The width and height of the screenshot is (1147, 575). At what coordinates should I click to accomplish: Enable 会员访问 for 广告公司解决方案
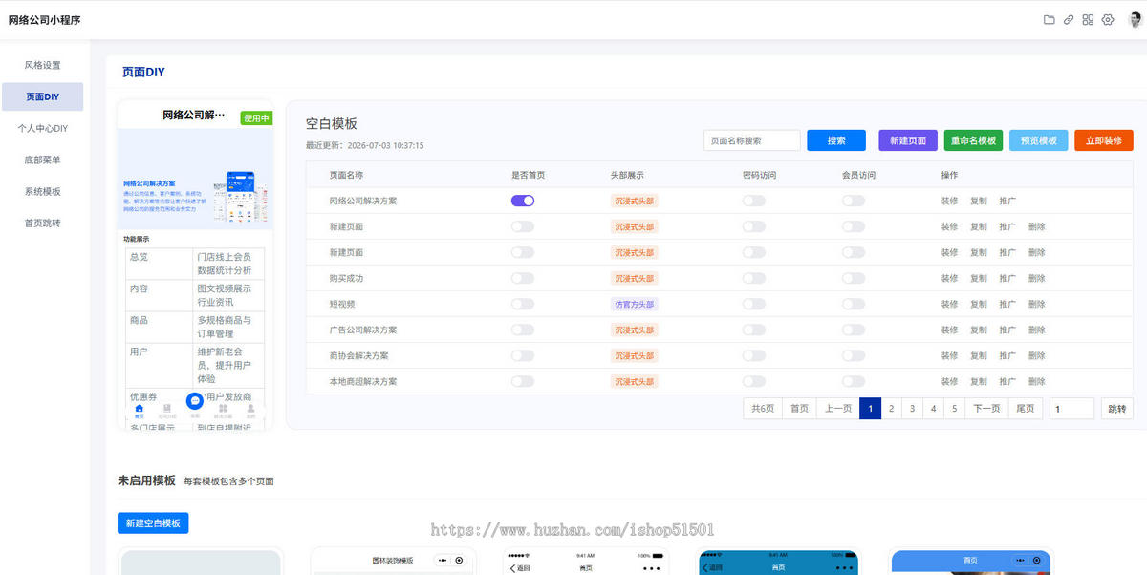854,330
